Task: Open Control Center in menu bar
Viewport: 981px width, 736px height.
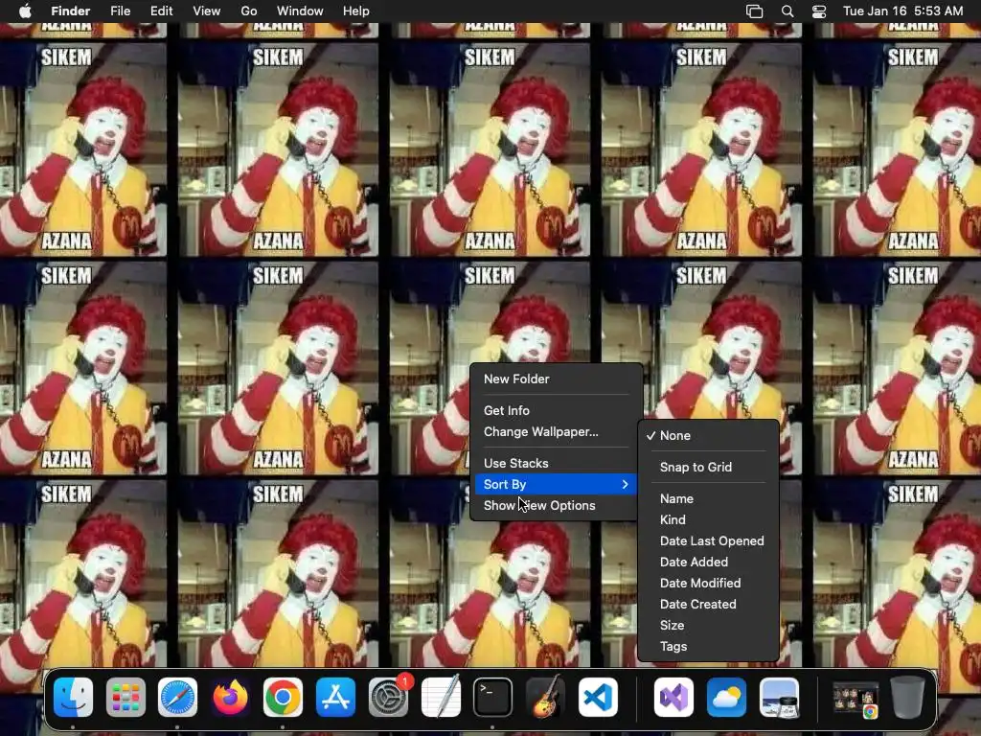Action: coord(819,11)
